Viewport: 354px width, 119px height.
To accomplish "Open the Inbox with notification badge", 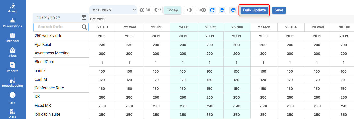I will (x=13, y=50).
